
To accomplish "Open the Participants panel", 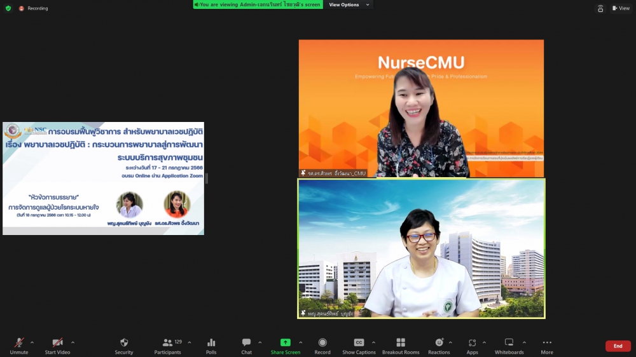I will click(x=167, y=342).
